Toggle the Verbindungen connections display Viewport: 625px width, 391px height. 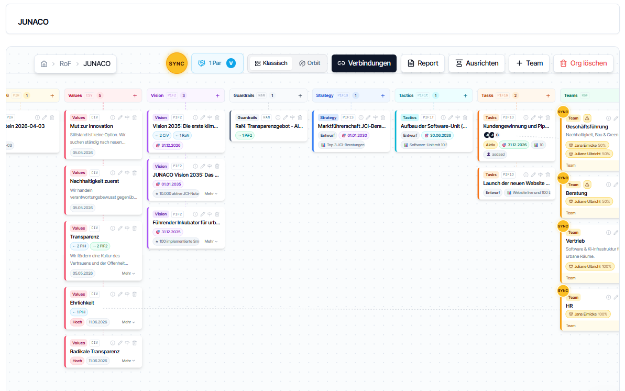pos(364,63)
